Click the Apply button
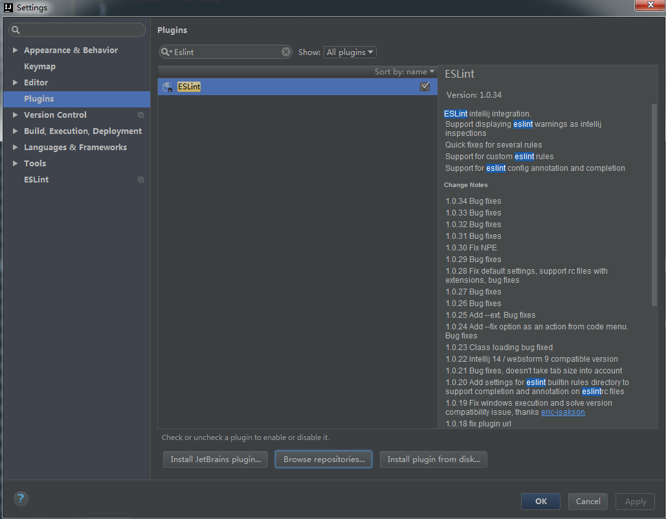 (x=636, y=501)
